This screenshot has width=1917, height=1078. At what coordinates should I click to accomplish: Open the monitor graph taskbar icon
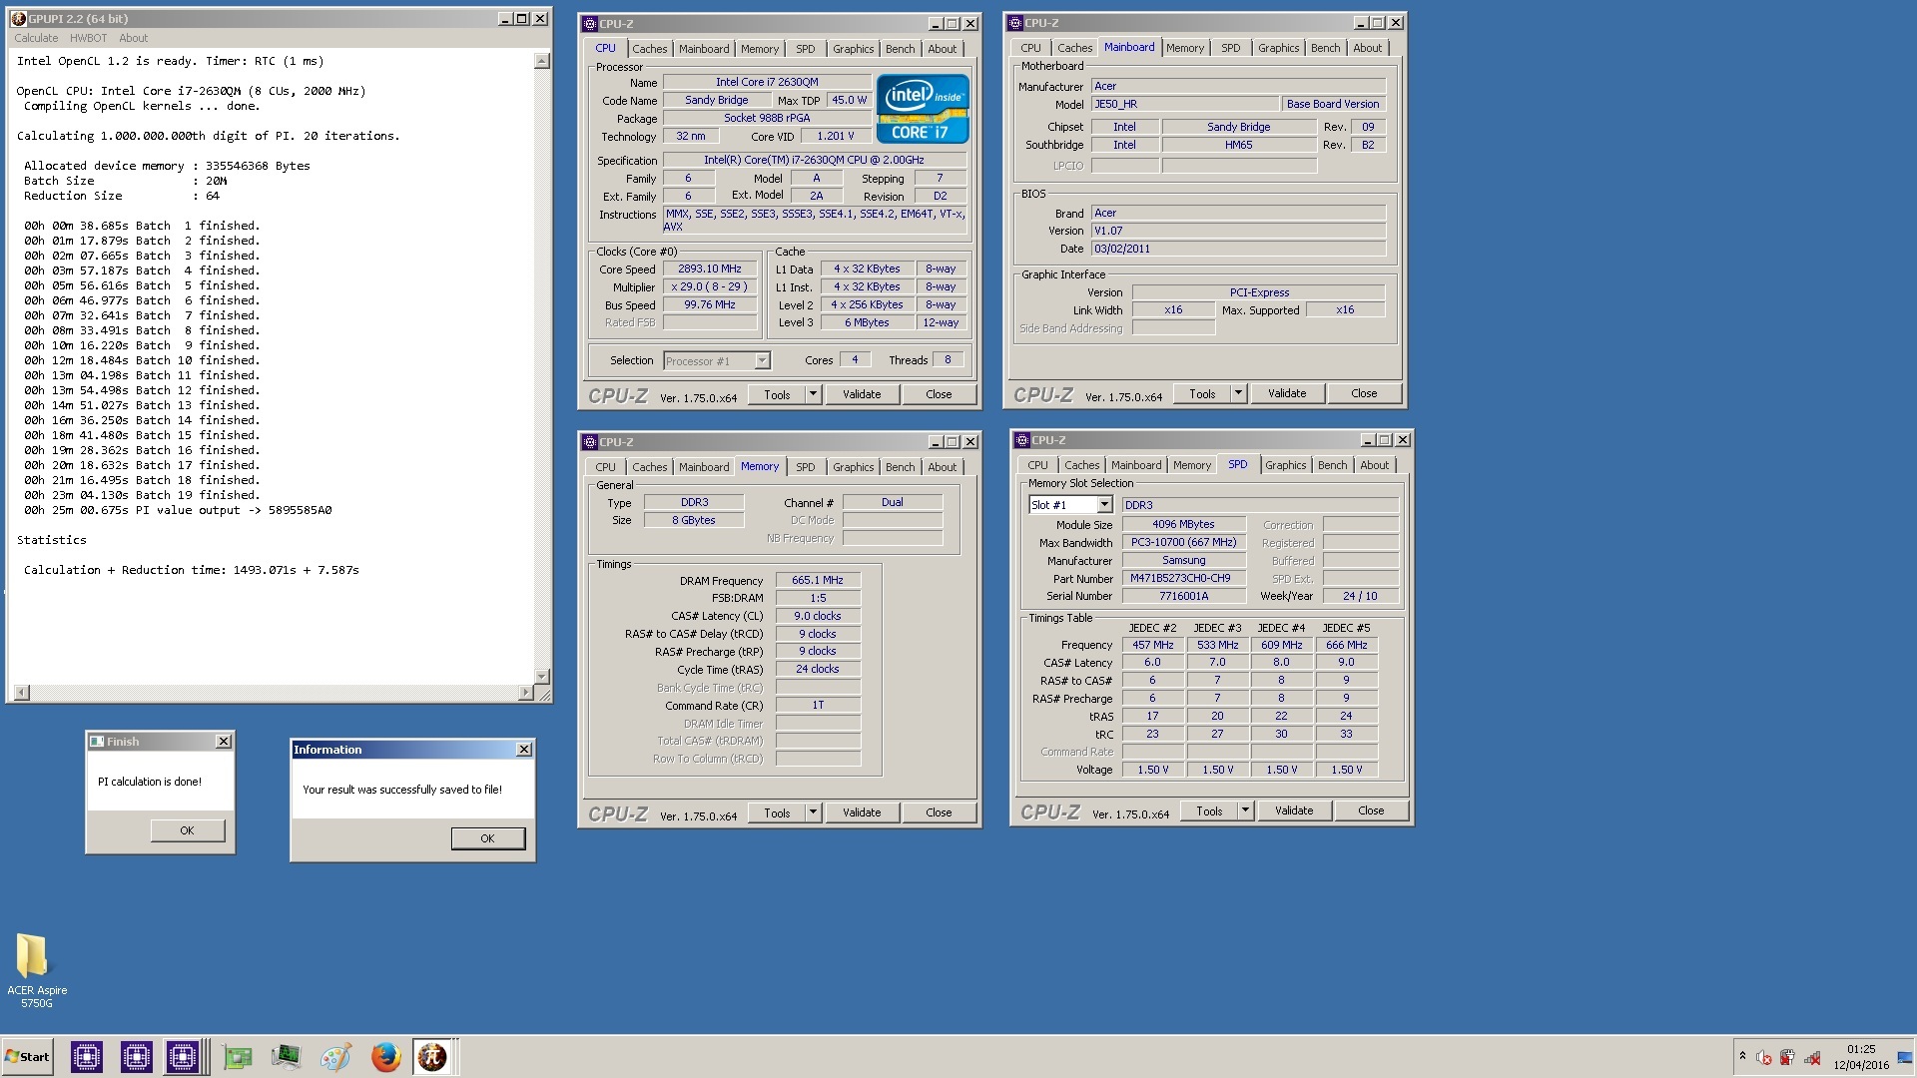pyautogui.click(x=287, y=1057)
